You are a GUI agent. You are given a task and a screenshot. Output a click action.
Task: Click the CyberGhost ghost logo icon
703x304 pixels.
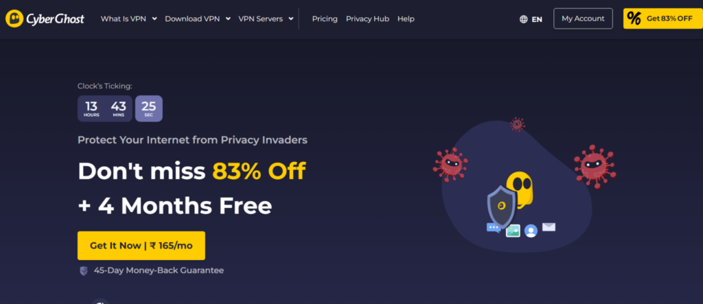click(x=15, y=19)
